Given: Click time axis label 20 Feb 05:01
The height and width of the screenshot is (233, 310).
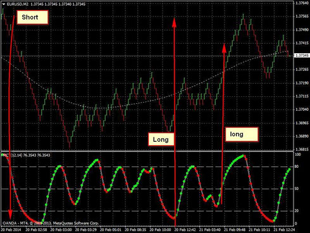Looking at the screenshot, I should tap(111, 230).
